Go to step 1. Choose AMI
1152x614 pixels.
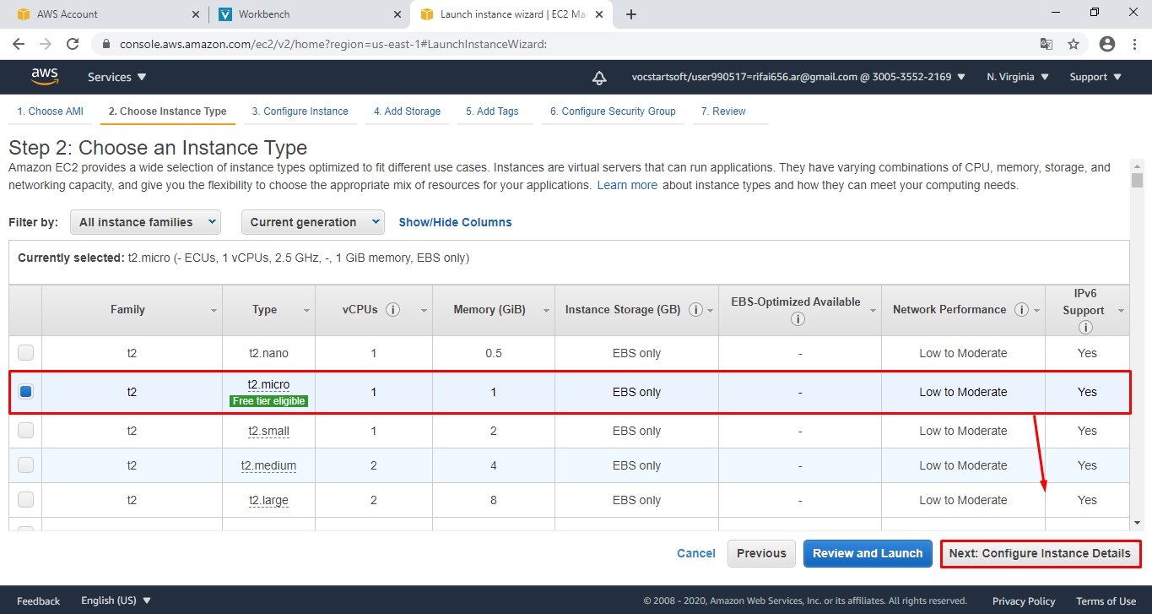click(x=51, y=111)
